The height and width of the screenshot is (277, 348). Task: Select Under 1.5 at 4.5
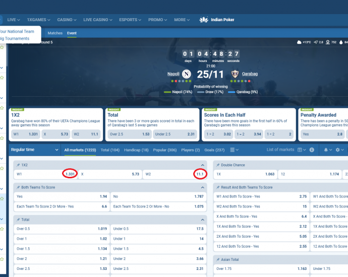[x=158, y=249]
